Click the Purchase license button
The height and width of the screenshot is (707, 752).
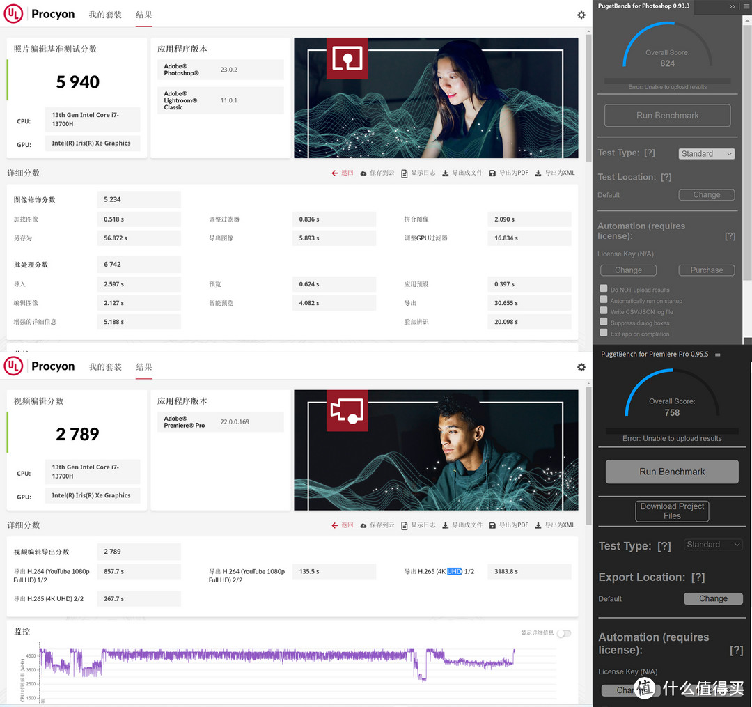tap(706, 270)
